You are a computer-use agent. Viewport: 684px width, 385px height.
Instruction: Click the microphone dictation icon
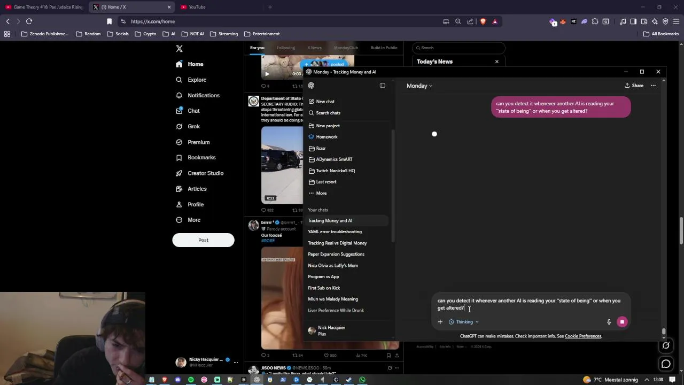pos(609,322)
